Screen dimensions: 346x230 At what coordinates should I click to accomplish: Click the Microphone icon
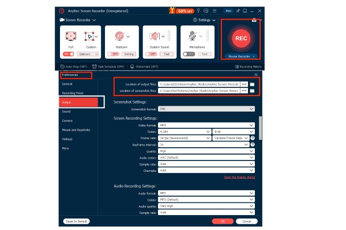[x=193, y=36]
